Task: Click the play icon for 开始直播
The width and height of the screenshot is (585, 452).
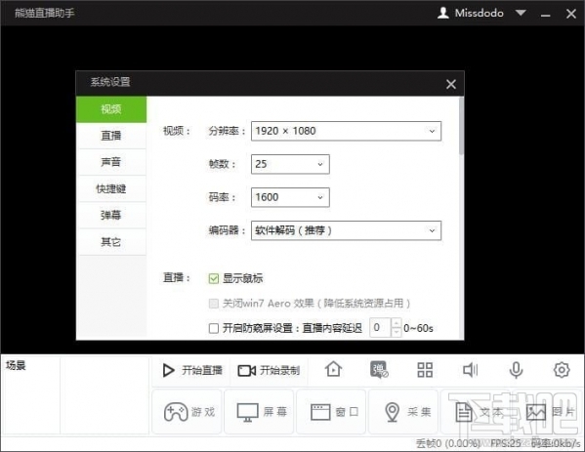Action: [168, 370]
